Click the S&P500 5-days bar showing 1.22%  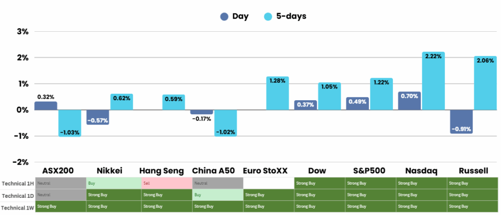[382, 96]
